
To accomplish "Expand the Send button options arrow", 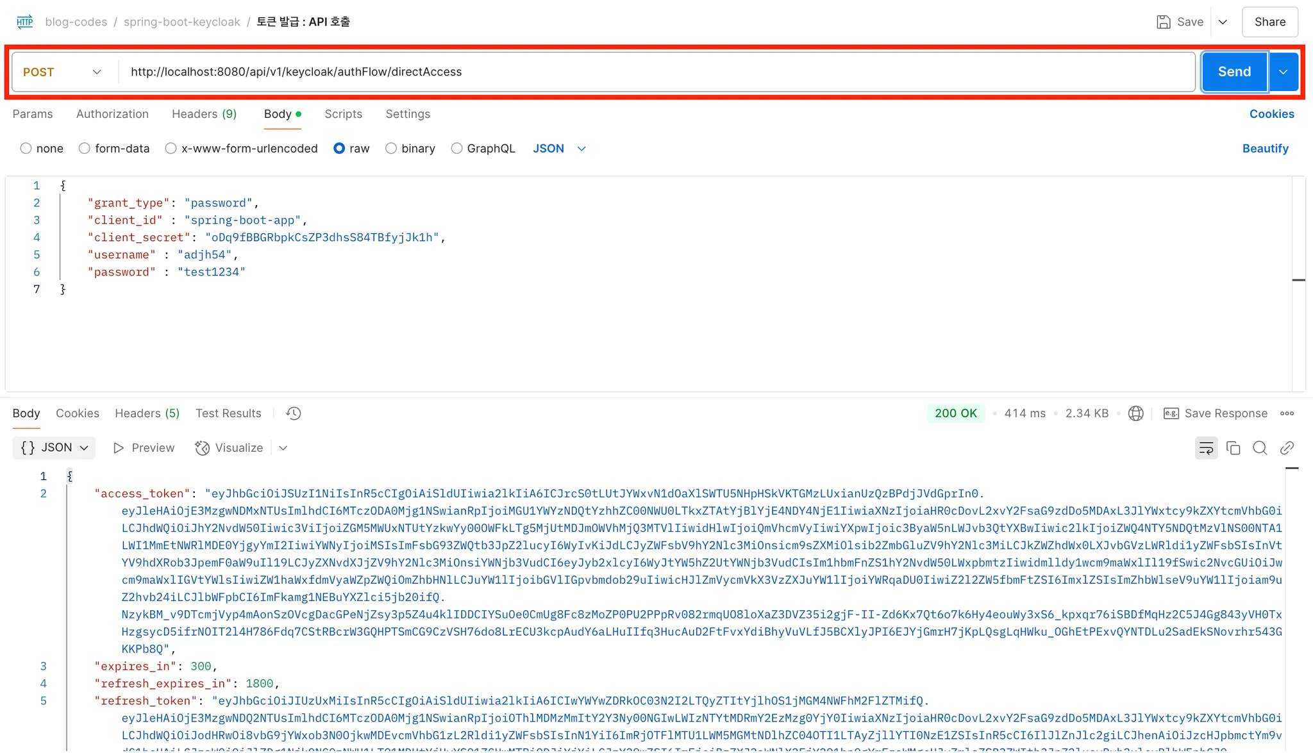I will 1283,72.
